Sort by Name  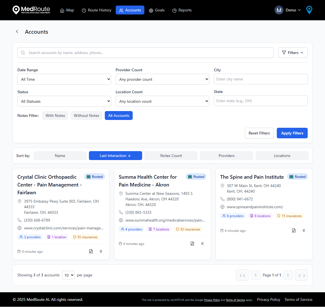pyautogui.click(x=60, y=156)
